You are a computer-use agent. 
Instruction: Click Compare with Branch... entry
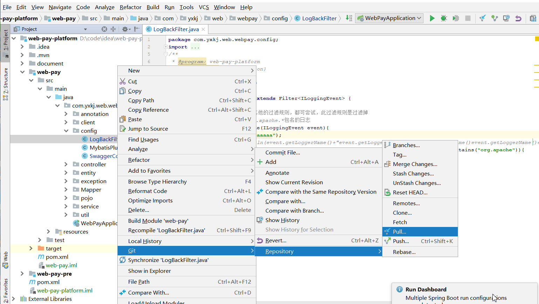[x=318, y=210]
